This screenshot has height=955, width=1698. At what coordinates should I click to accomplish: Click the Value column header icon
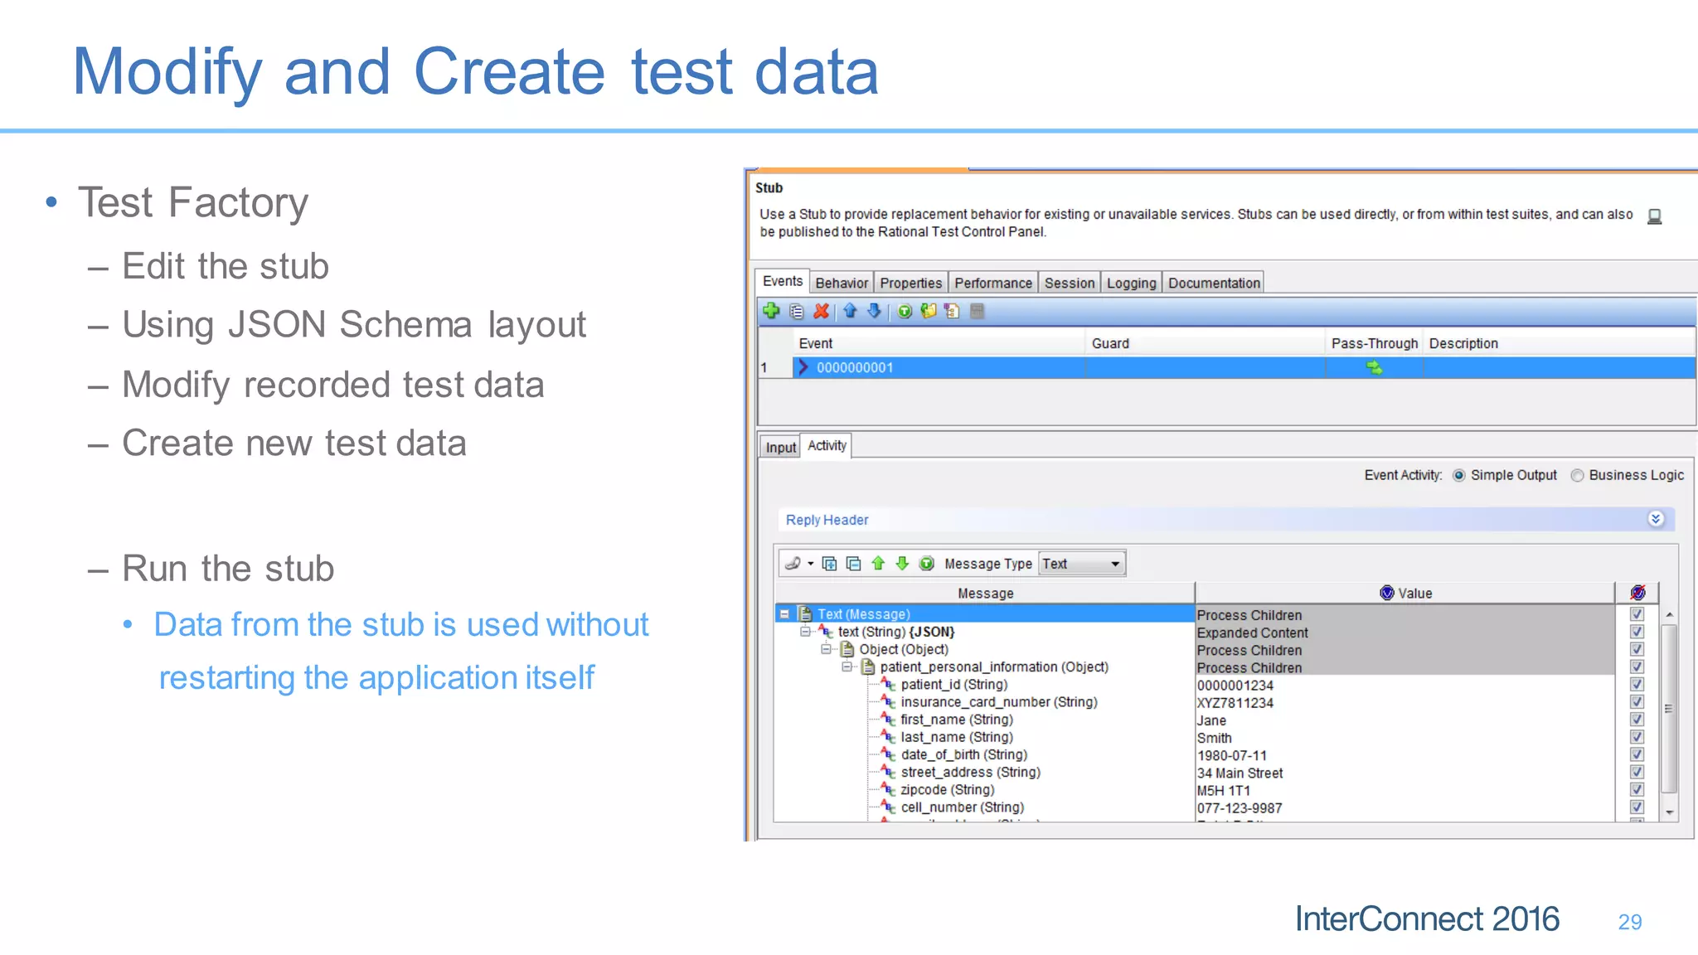tap(1386, 593)
